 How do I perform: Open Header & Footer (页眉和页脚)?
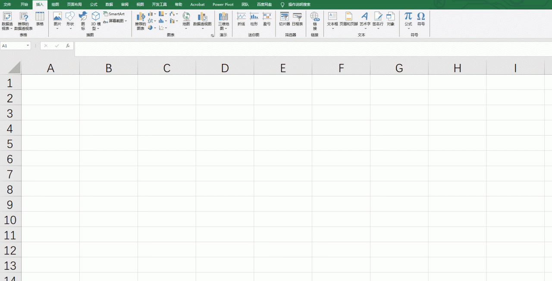click(x=348, y=19)
